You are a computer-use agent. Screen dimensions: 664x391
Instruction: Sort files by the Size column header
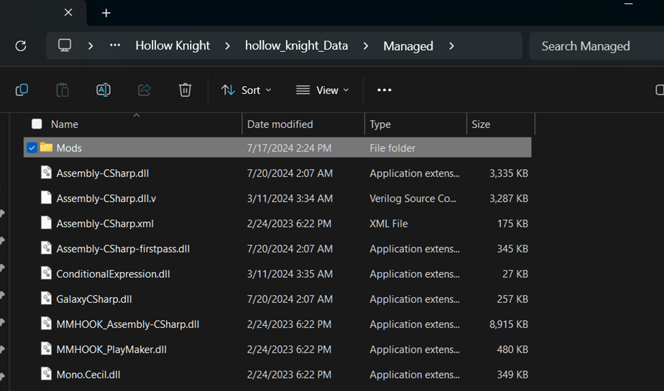click(481, 124)
